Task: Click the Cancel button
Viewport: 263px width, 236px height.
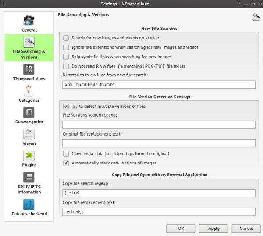Action: click(246, 229)
